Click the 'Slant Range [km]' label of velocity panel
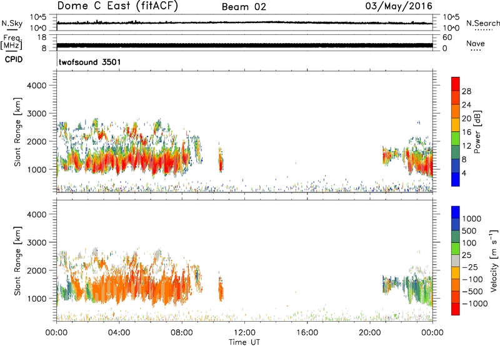The width and height of the screenshot is (500, 346). tap(17, 260)
